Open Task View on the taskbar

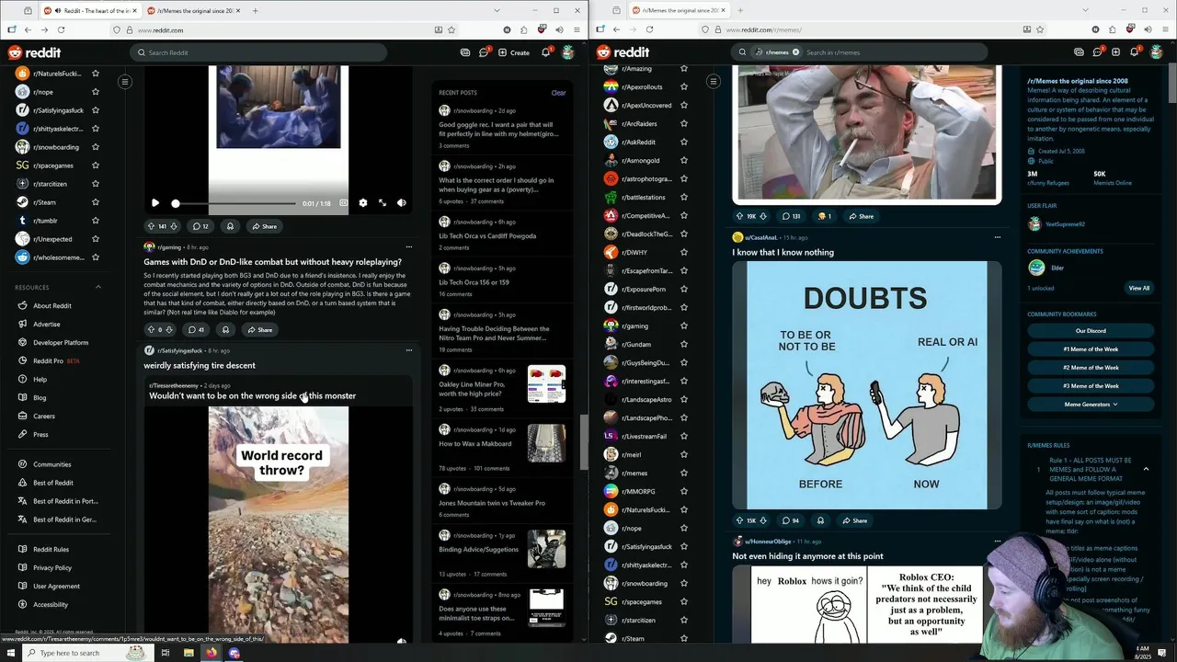click(166, 653)
